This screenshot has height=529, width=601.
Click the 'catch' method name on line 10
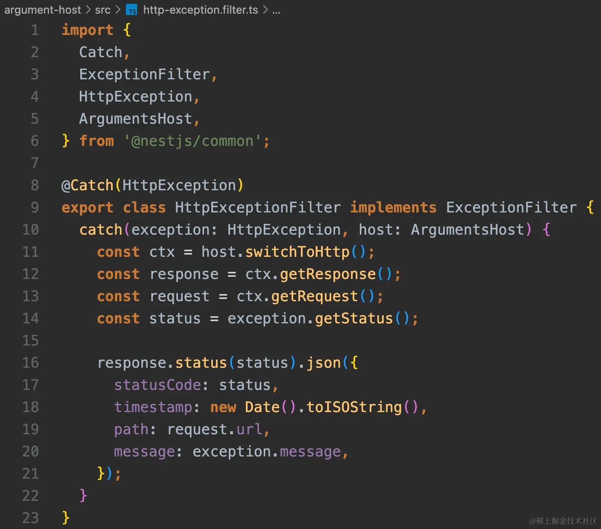click(101, 230)
